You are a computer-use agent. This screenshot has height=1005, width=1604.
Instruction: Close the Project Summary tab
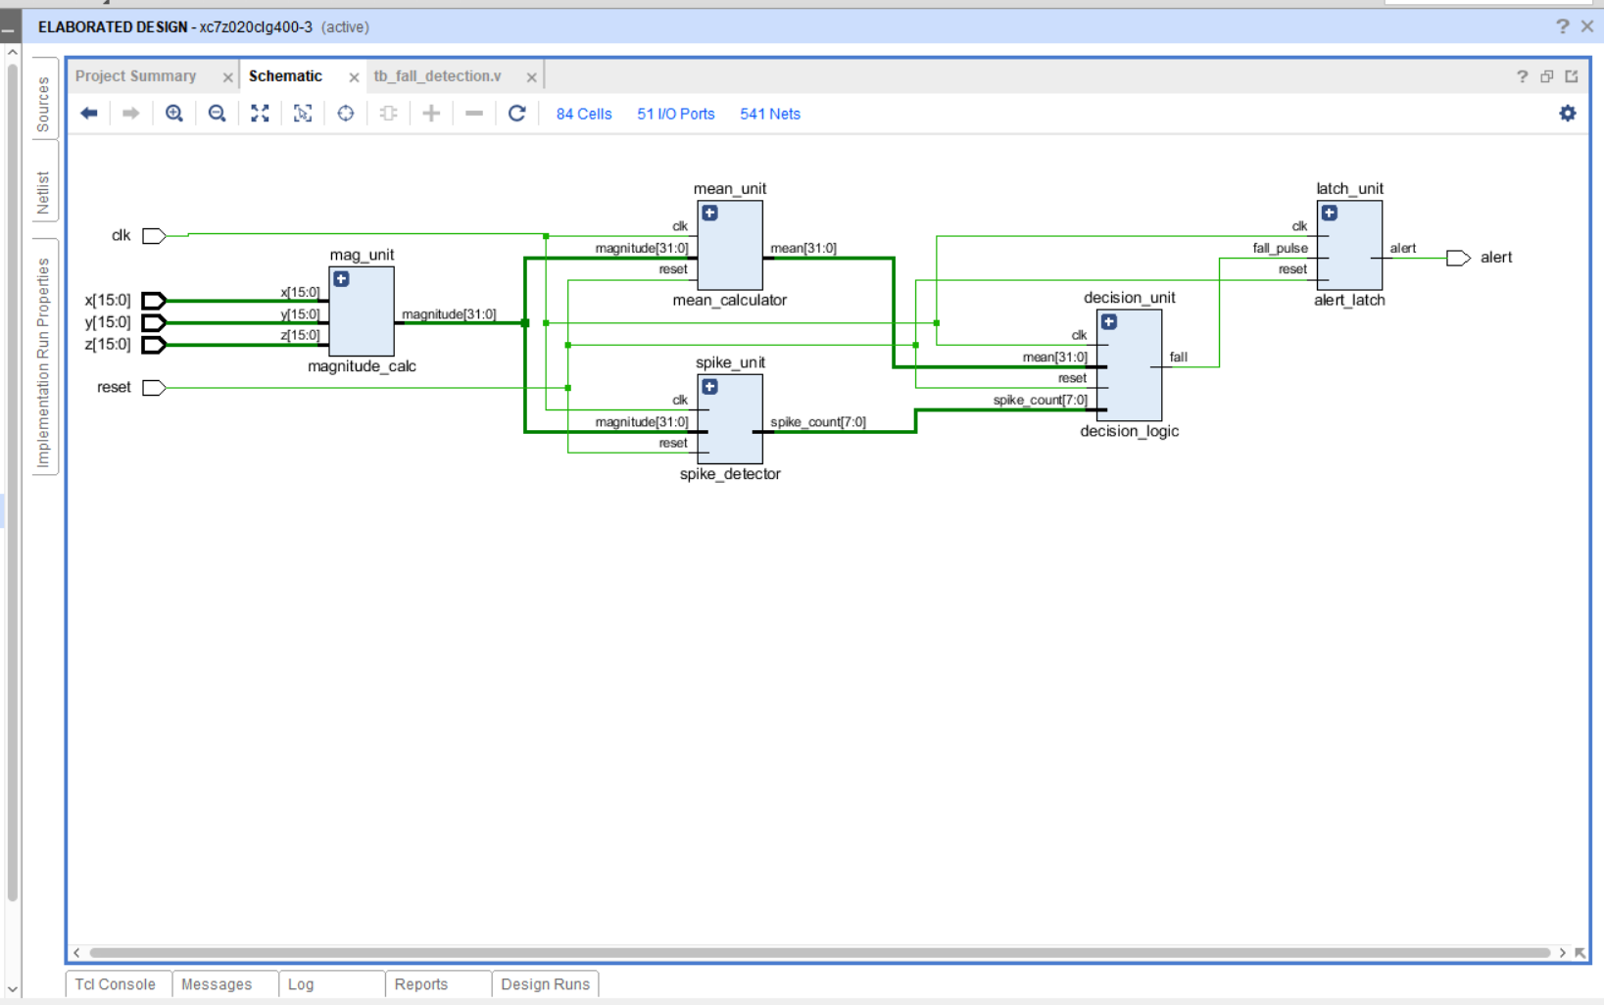227,77
